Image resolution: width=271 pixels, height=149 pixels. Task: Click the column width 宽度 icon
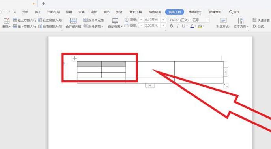click(x=127, y=25)
